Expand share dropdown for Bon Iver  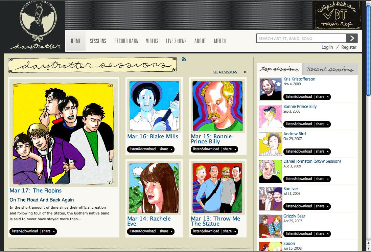coord(322,206)
